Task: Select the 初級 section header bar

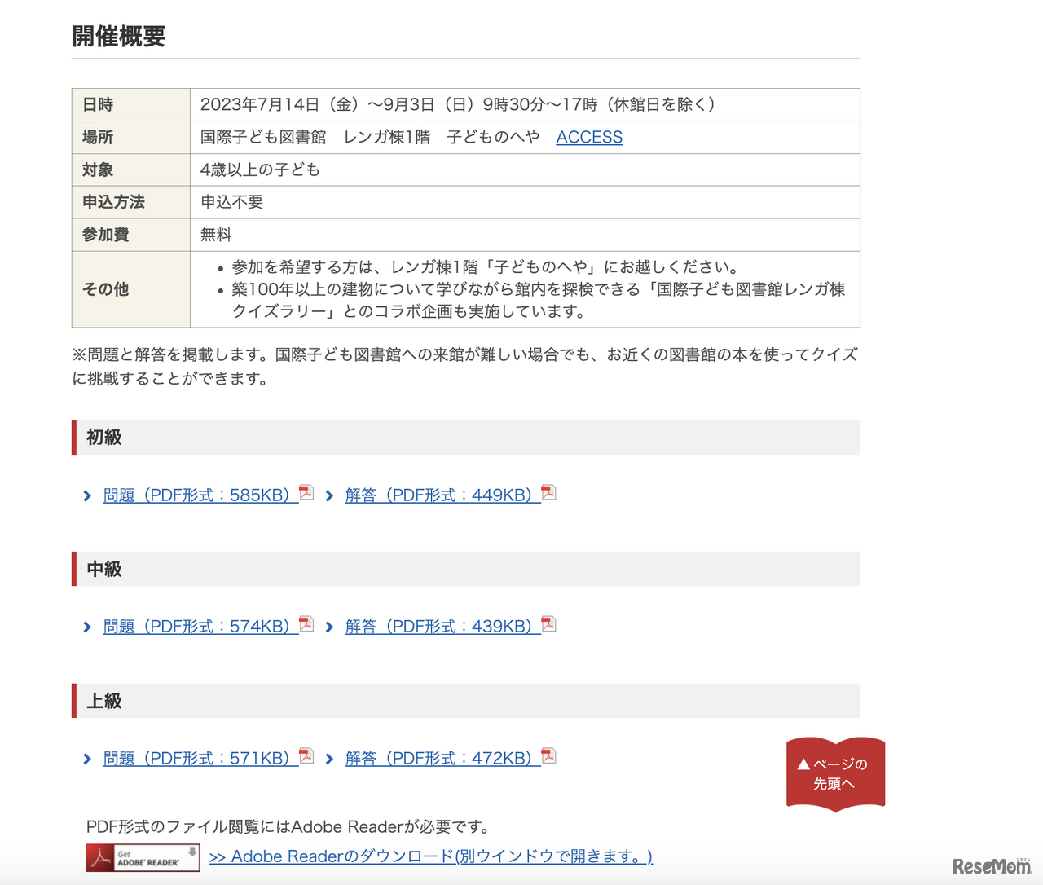Action: [465, 438]
